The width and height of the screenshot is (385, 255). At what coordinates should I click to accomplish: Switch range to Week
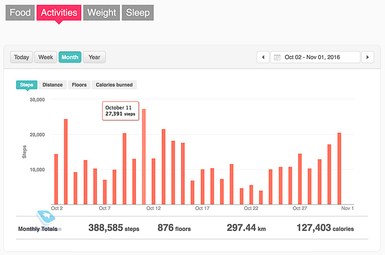tap(46, 57)
